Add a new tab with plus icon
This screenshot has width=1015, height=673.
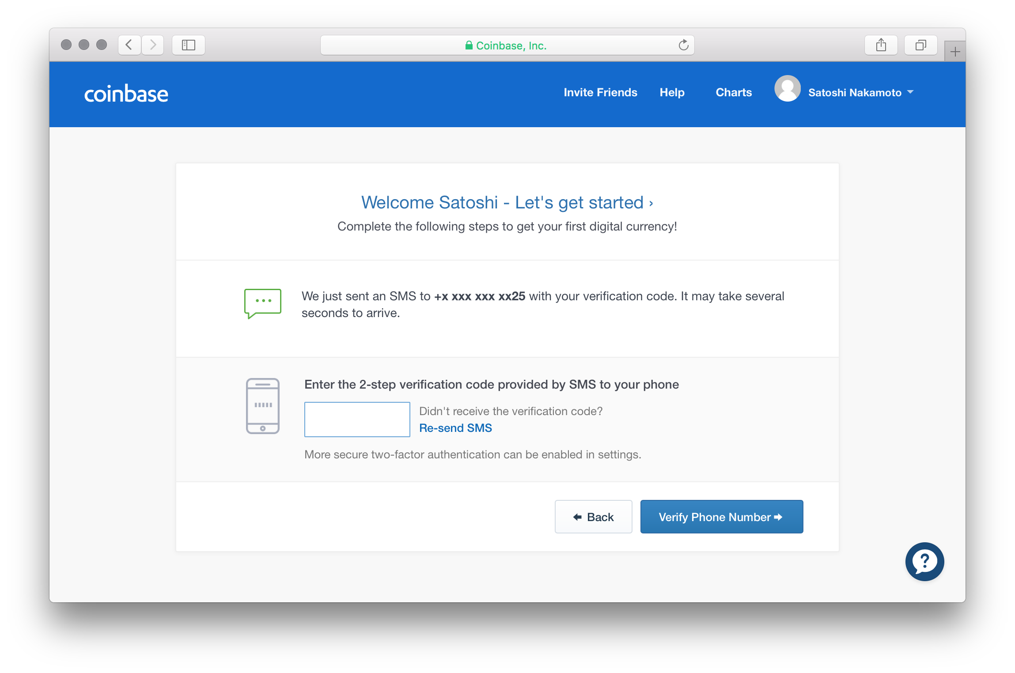click(x=955, y=52)
